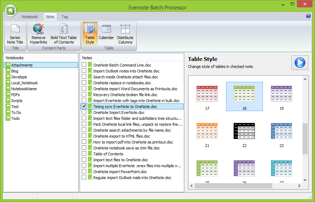This screenshot has height=202, width=315.
Task: Pick black table style 22
Action: click(244, 134)
